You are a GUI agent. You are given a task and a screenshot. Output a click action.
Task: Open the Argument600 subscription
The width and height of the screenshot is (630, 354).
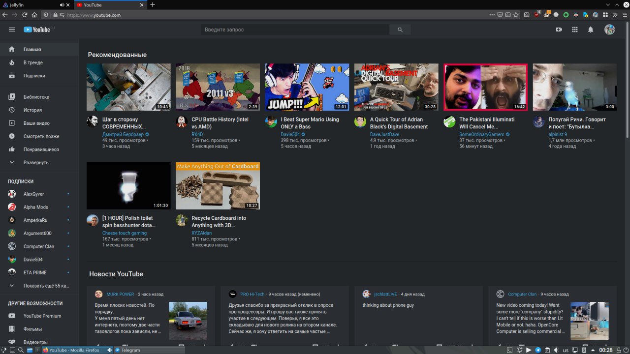click(x=39, y=233)
